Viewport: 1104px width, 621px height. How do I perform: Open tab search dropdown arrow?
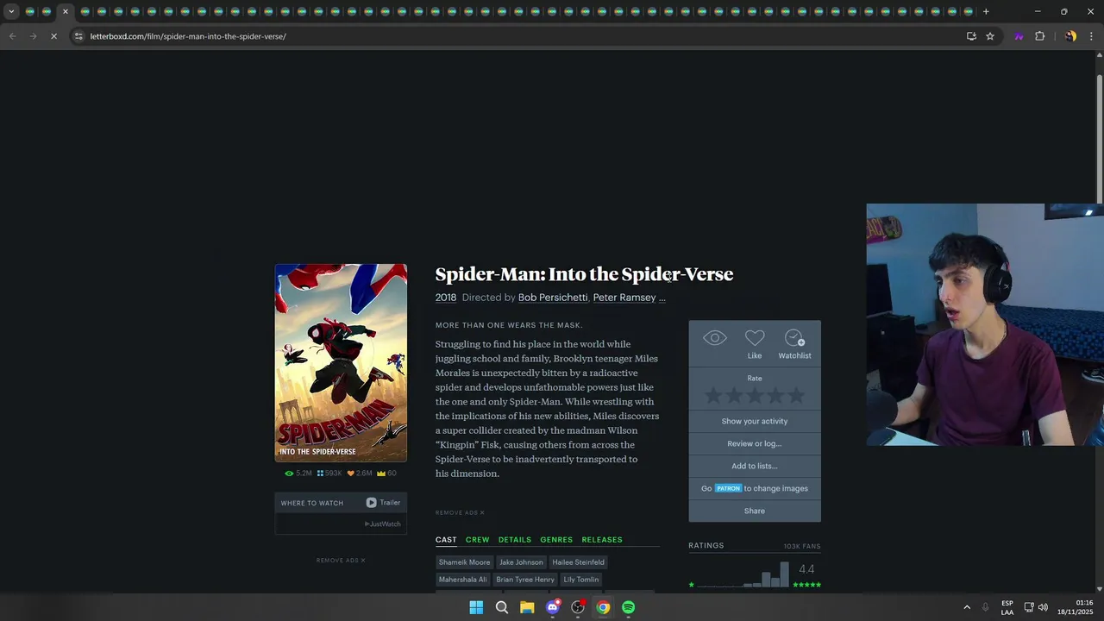[11, 12]
